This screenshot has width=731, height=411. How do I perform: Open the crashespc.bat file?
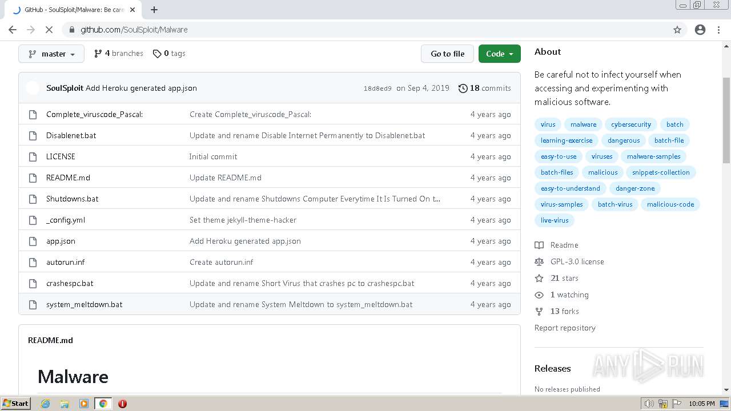(70, 283)
